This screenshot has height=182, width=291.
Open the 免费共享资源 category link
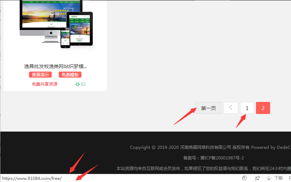(x=45, y=84)
